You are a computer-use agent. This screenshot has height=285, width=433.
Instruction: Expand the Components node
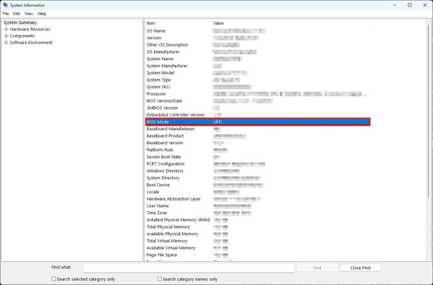[x=6, y=36]
